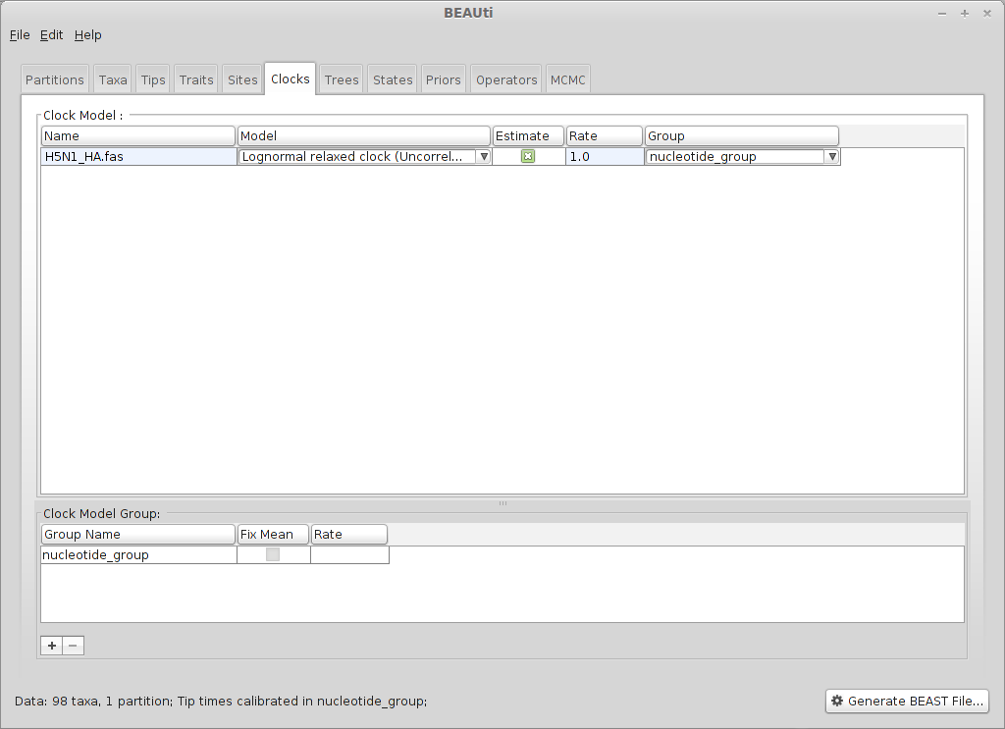Screen dimensions: 1005x729
Task: Maximize the BEAUti window
Action: (964, 14)
